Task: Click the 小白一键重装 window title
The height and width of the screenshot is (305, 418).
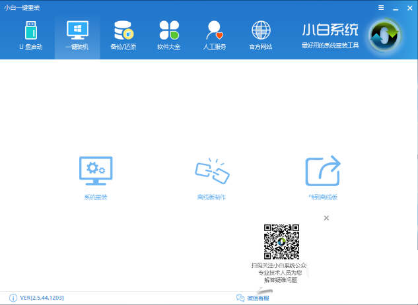Action: tap(22, 7)
